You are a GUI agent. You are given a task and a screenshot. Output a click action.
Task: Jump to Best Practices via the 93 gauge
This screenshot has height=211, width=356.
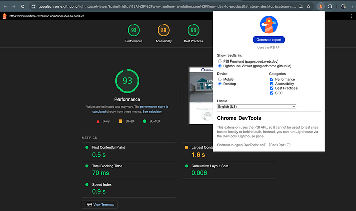193,30
